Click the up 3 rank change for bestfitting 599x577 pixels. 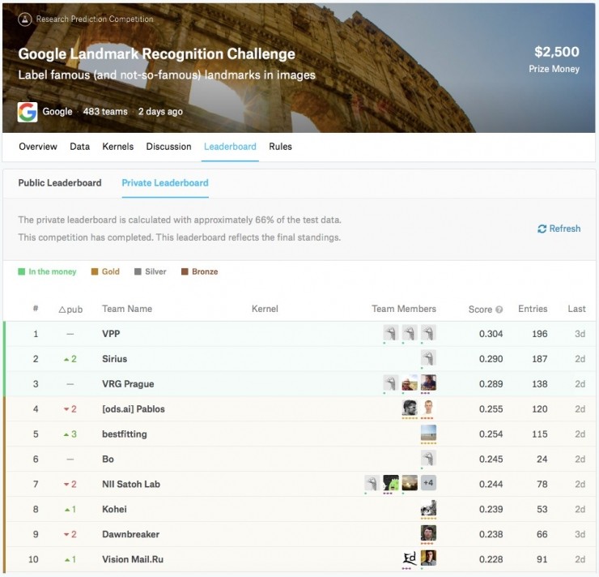pyautogui.click(x=70, y=434)
